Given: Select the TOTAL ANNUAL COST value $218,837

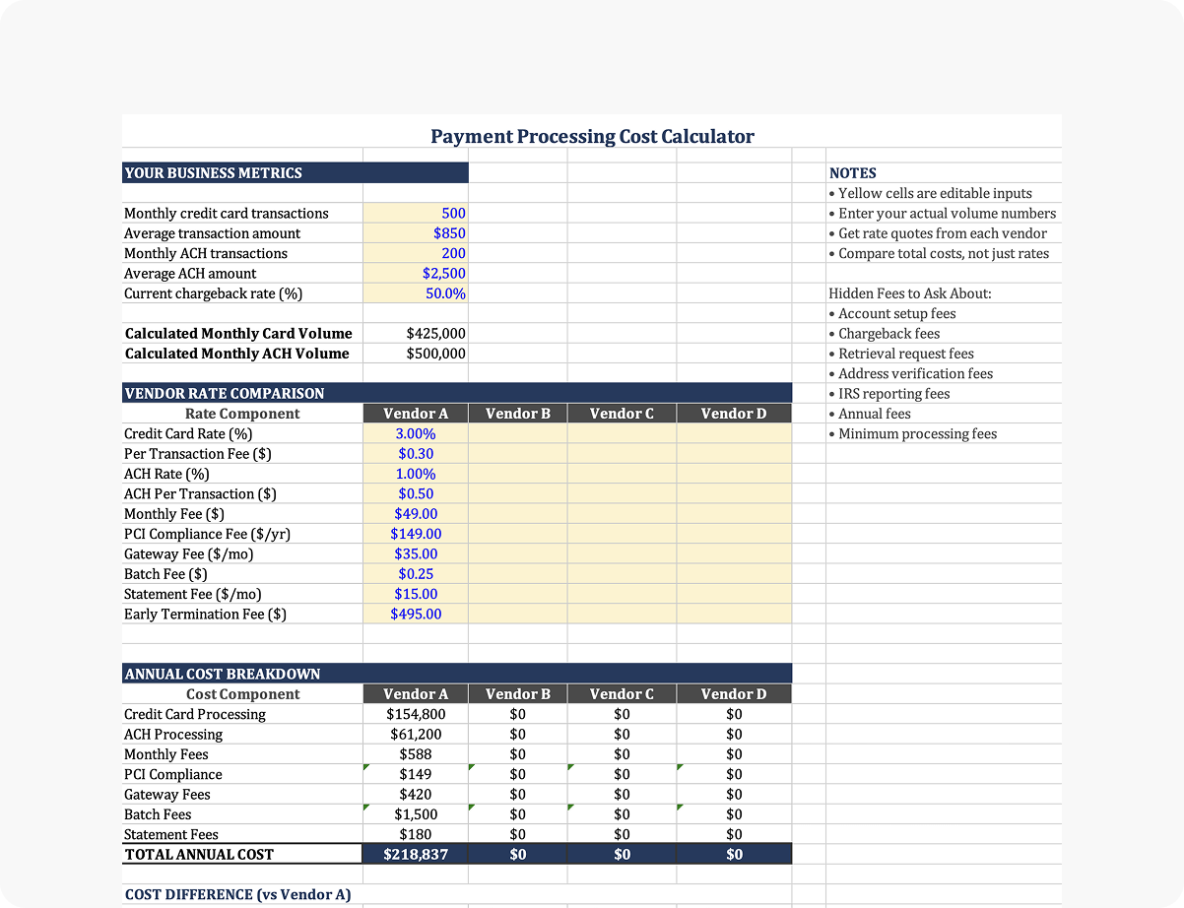Looking at the screenshot, I should 415,854.
